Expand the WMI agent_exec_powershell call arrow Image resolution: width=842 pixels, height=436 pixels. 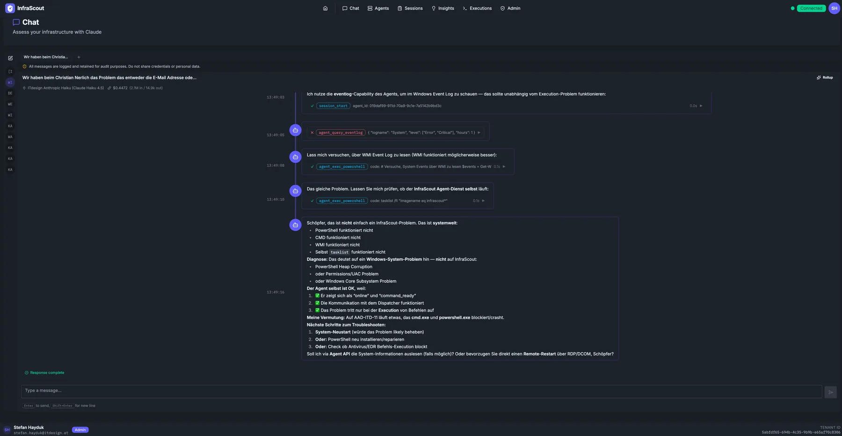504,167
